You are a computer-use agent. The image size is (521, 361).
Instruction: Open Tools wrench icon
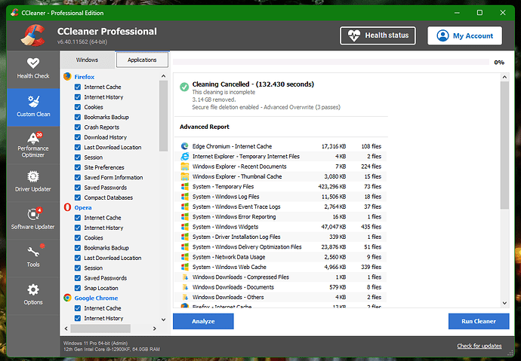tap(33, 252)
